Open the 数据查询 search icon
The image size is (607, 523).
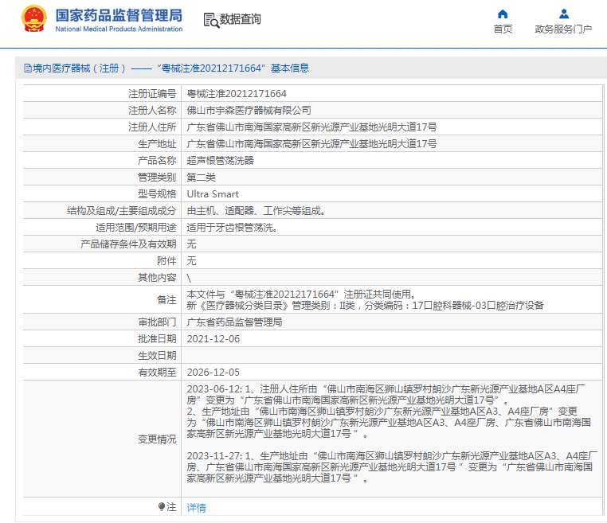point(211,20)
